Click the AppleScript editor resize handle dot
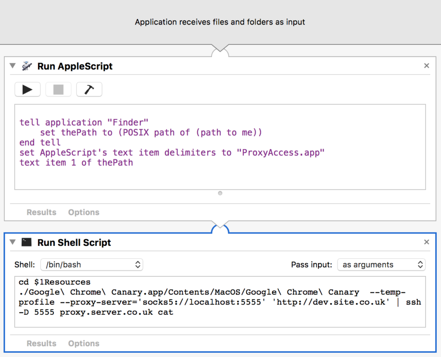 click(x=220, y=193)
